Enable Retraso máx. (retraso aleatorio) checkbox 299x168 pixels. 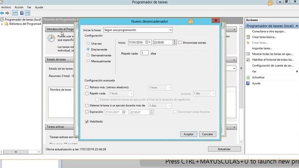point(87,87)
